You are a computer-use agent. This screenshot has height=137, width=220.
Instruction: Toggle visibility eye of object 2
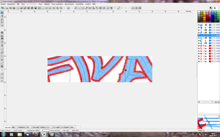pyautogui.click(x=199, y=28)
